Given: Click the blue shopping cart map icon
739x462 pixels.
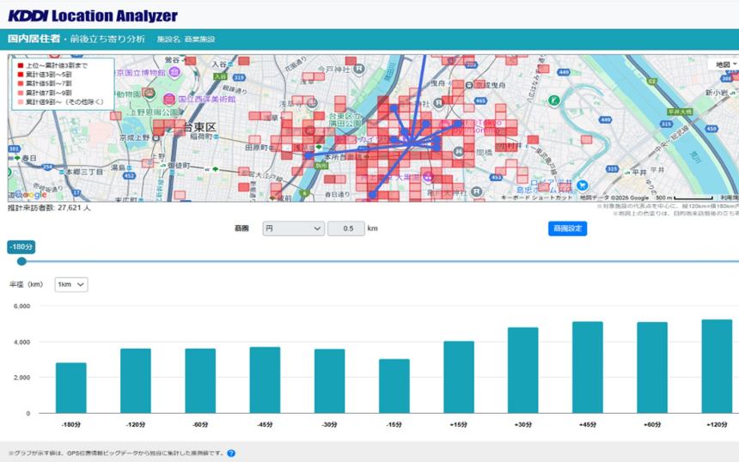Looking at the screenshot, I should [x=583, y=185].
